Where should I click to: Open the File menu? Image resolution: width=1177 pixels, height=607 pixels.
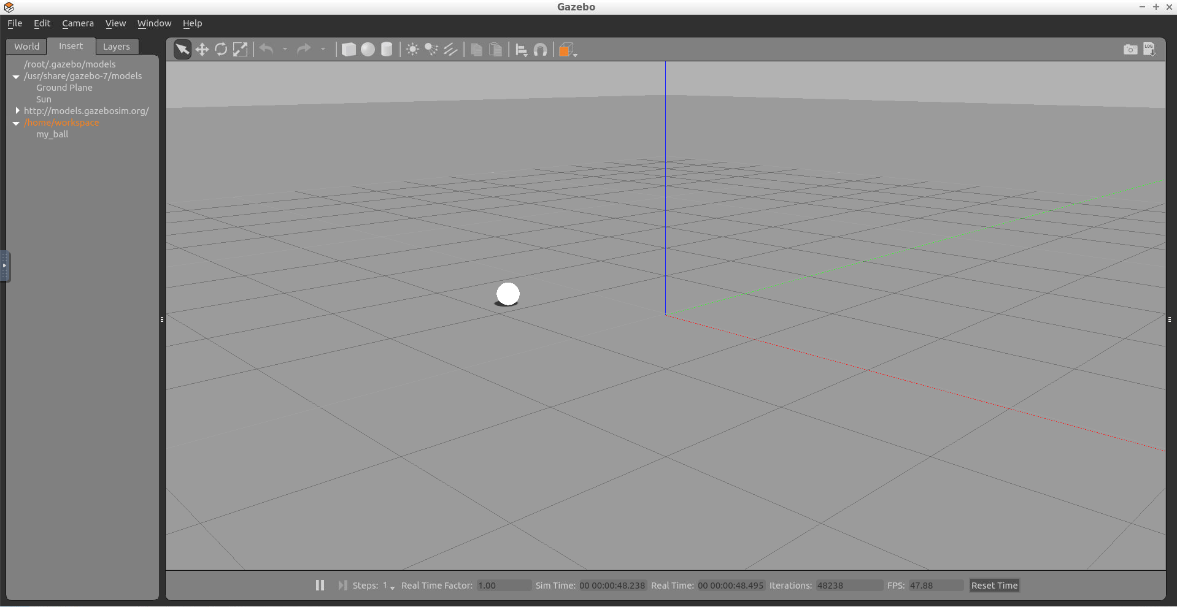[15, 23]
